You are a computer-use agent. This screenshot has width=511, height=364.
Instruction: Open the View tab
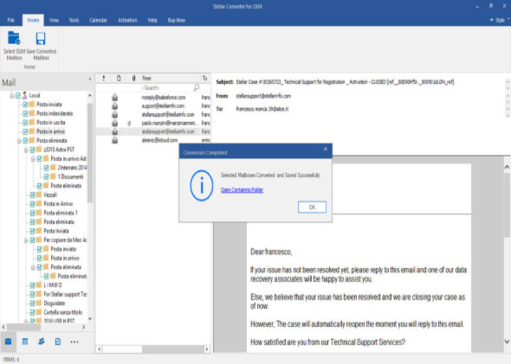coord(54,20)
